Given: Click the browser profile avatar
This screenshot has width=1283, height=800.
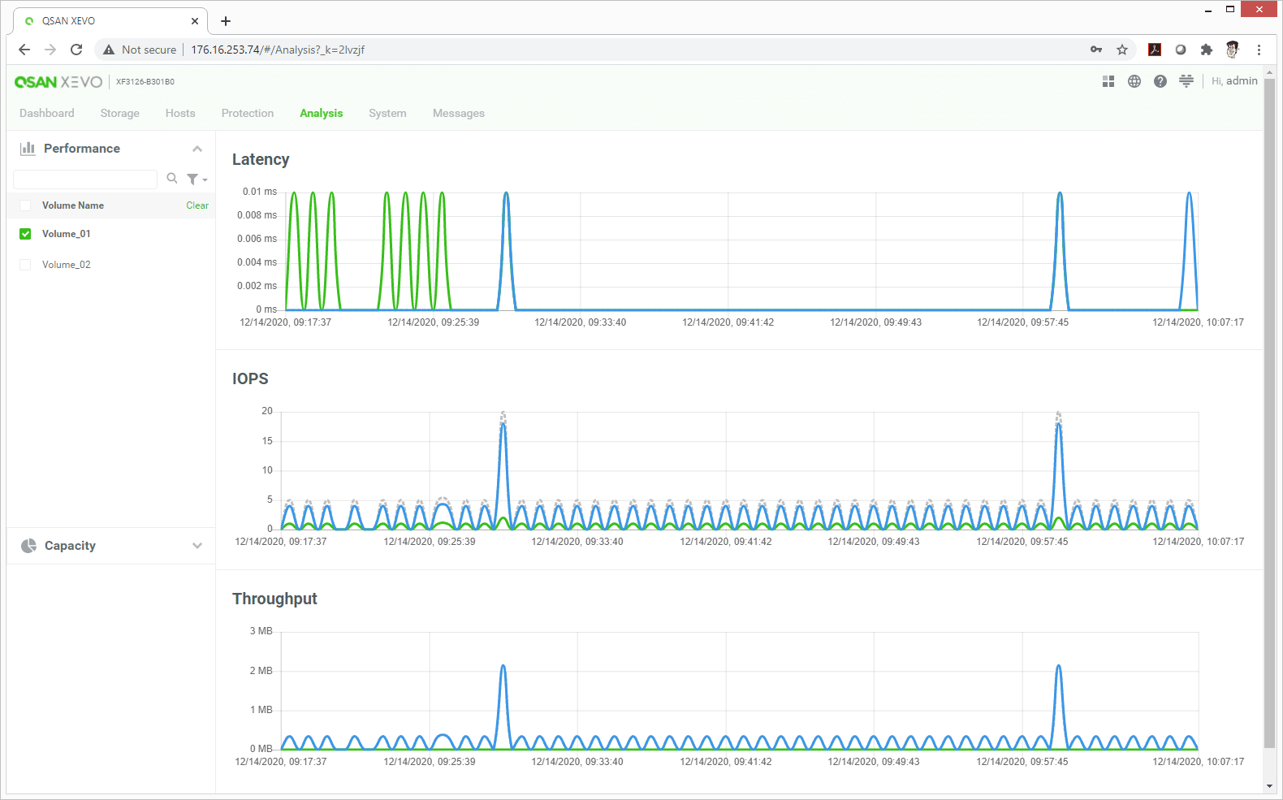Looking at the screenshot, I should pyautogui.click(x=1233, y=50).
